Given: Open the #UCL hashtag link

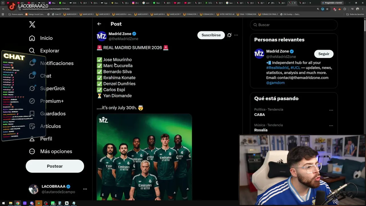Looking at the screenshot, I should 295,68.
